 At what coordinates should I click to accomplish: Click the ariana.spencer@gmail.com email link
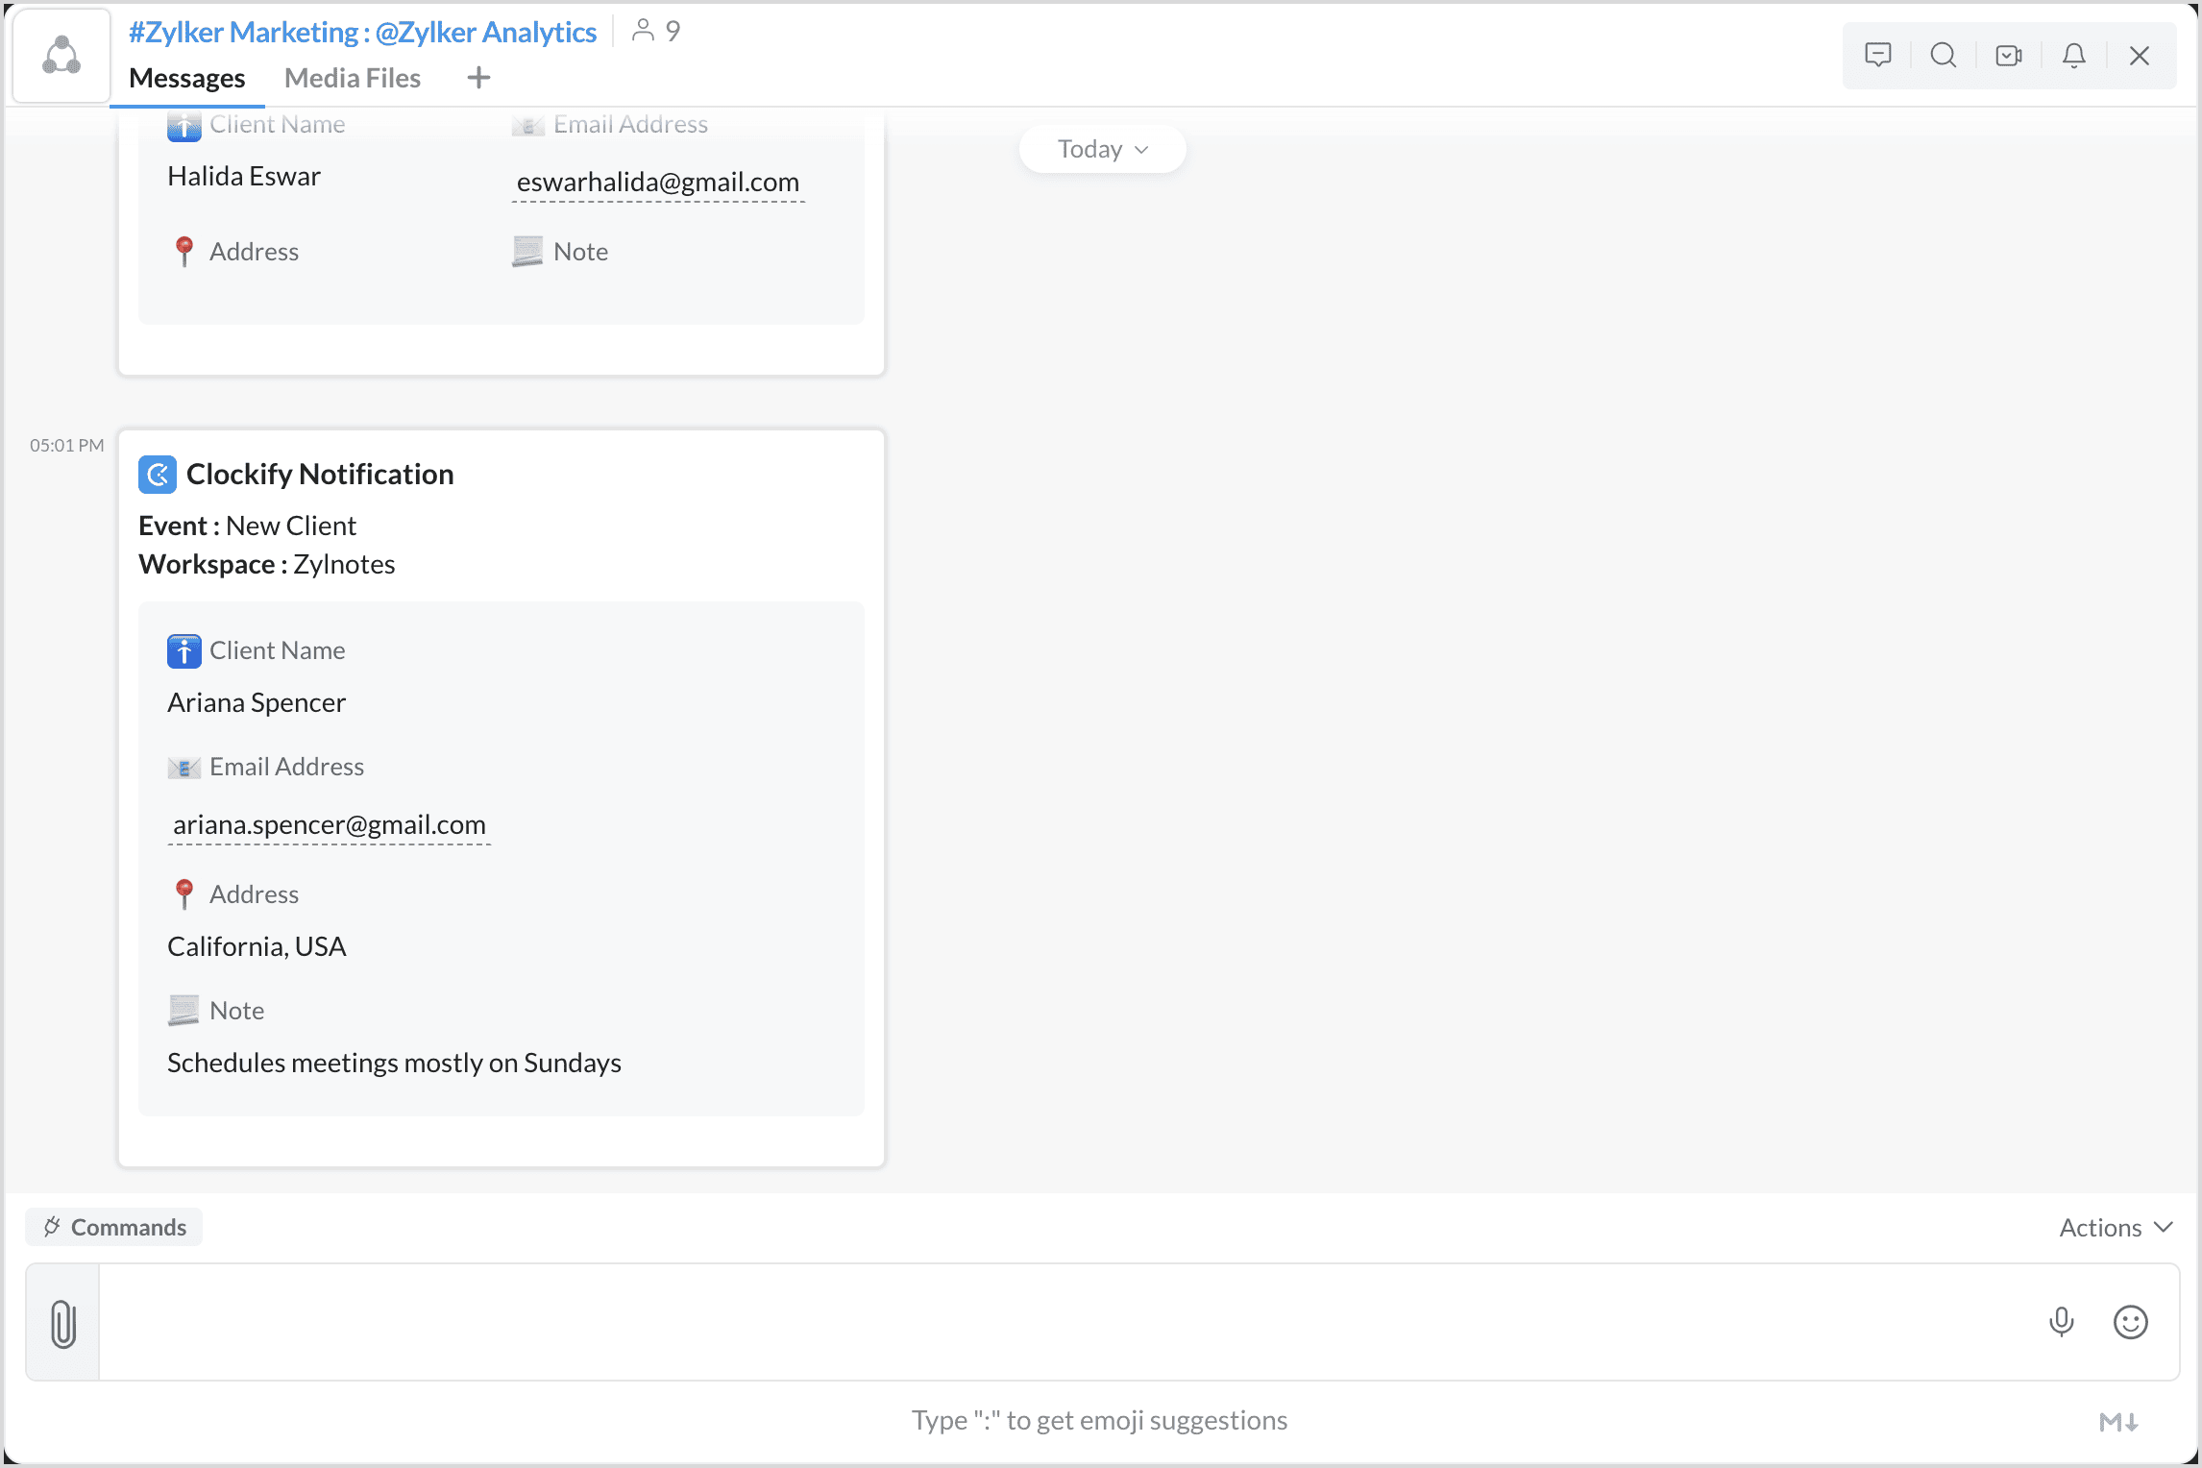coord(330,824)
